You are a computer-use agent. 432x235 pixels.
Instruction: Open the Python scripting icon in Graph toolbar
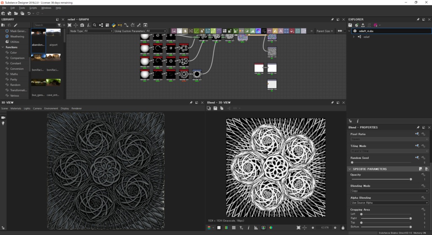pos(113,25)
